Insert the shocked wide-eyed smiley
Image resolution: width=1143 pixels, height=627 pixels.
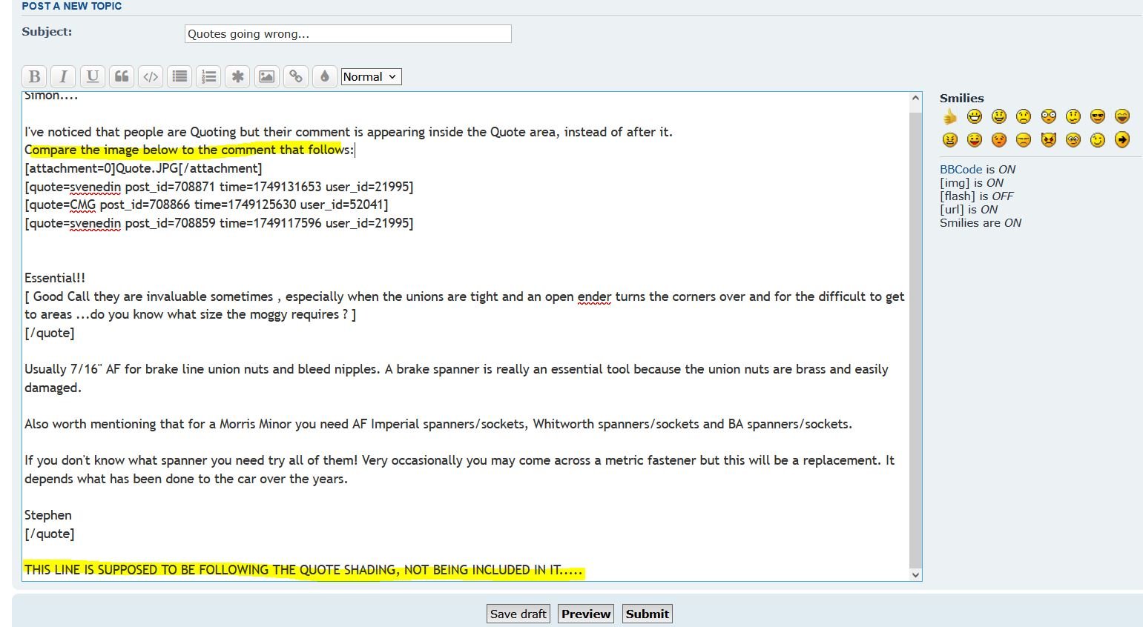click(x=1048, y=116)
